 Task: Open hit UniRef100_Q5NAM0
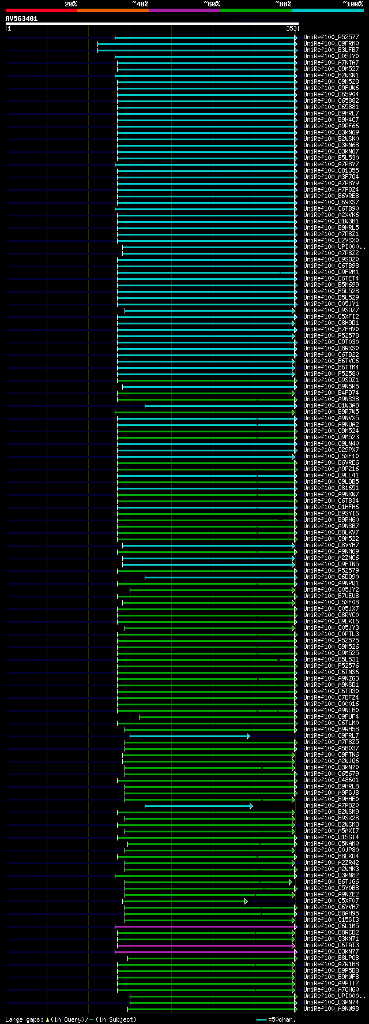(331, 844)
